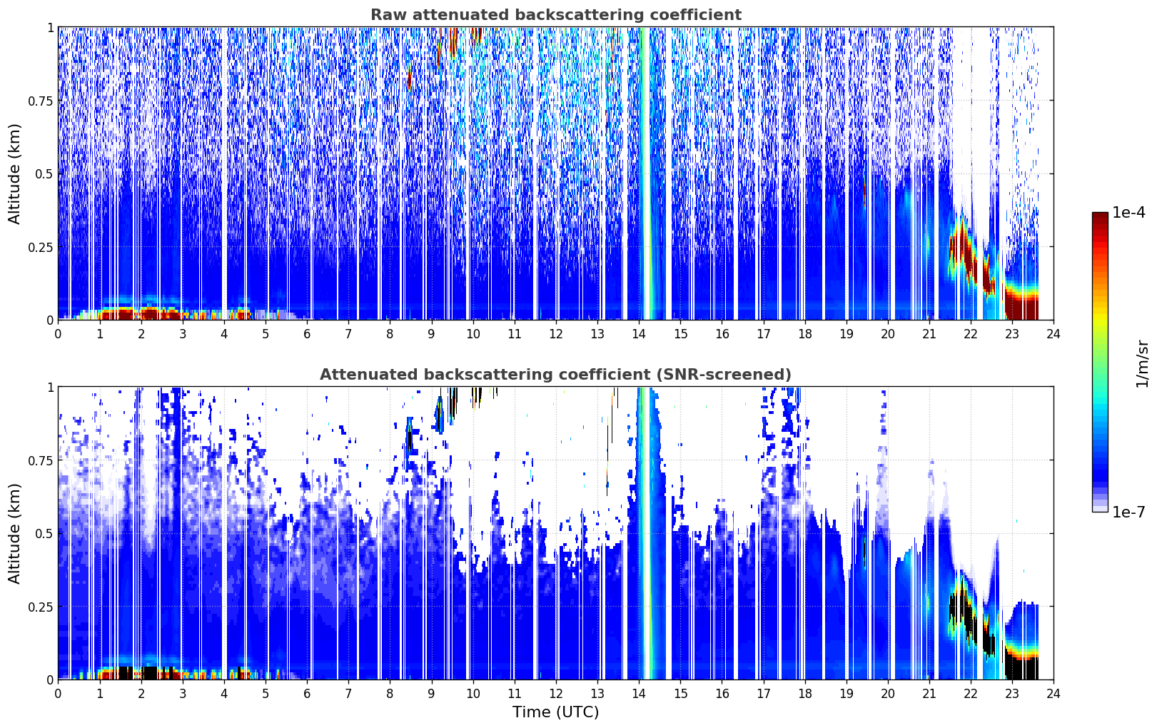The height and width of the screenshot is (728, 1157).
Task: Click hour 6 tick on the top plot axis
Action: click(307, 333)
